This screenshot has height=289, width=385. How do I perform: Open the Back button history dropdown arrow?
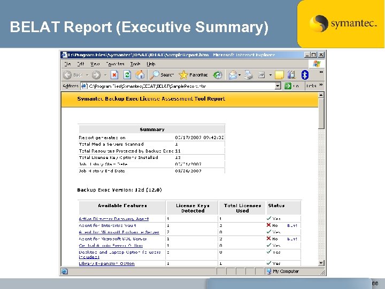click(x=87, y=75)
